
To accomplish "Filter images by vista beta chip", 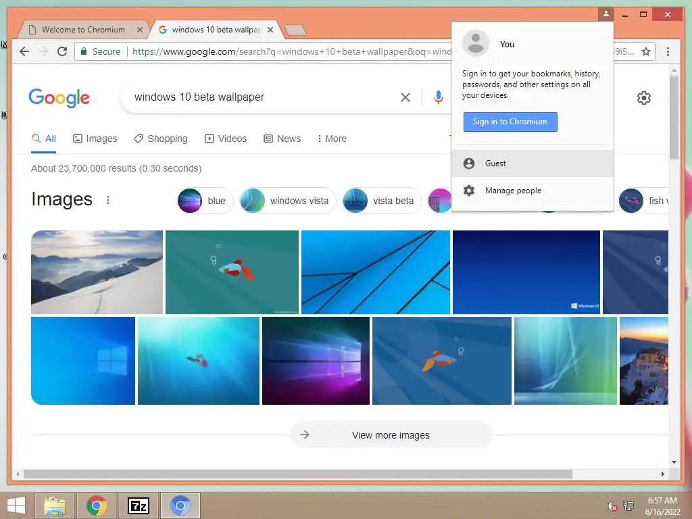I will 382,201.
